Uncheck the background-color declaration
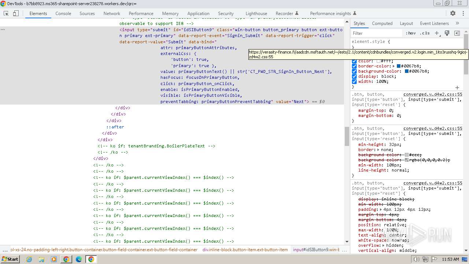Image resolution: width=469 pixels, height=264 pixels. coord(354,71)
